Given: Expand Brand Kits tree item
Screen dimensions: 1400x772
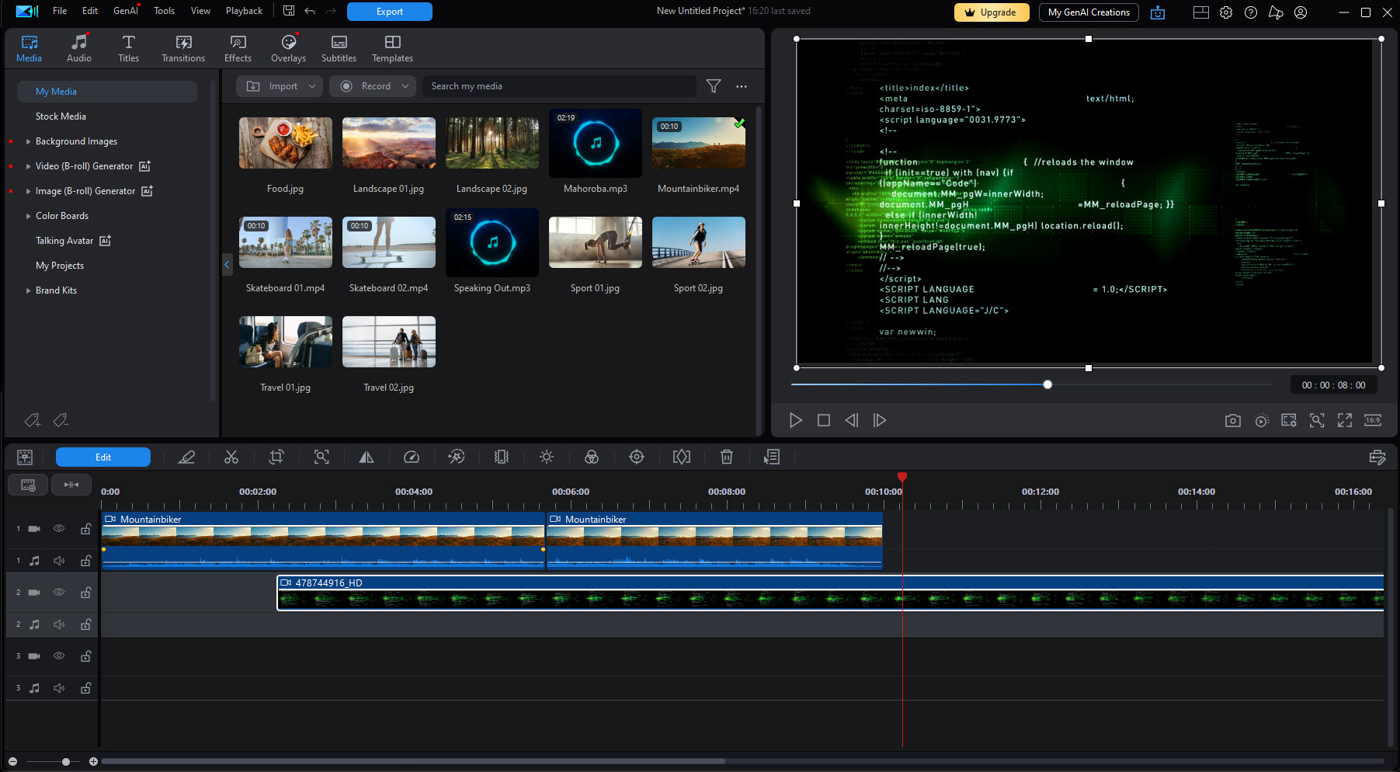Looking at the screenshot, I should [29, 290].
